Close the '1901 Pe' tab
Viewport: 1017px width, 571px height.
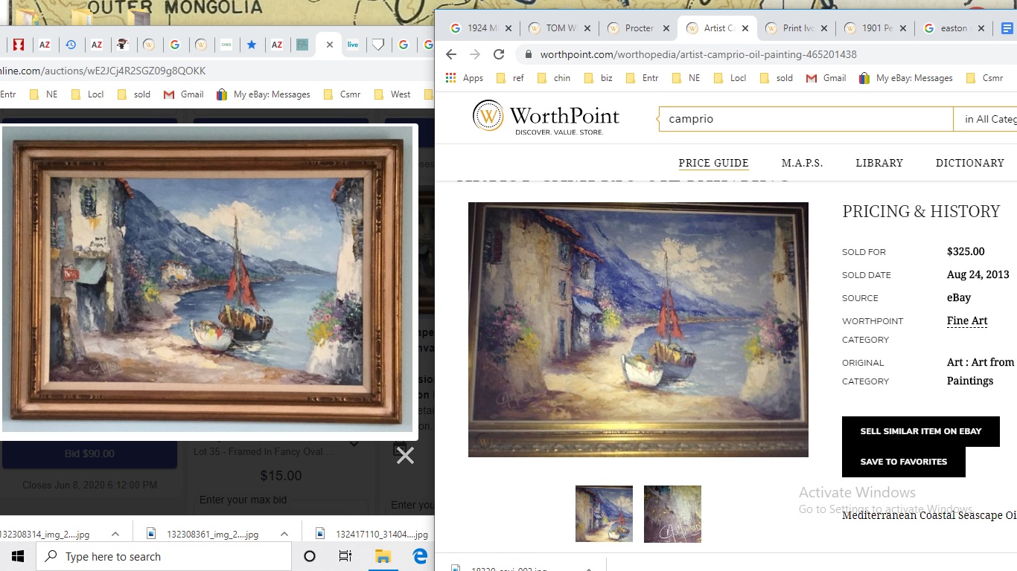pyautogui.click(x=902, y=28)
